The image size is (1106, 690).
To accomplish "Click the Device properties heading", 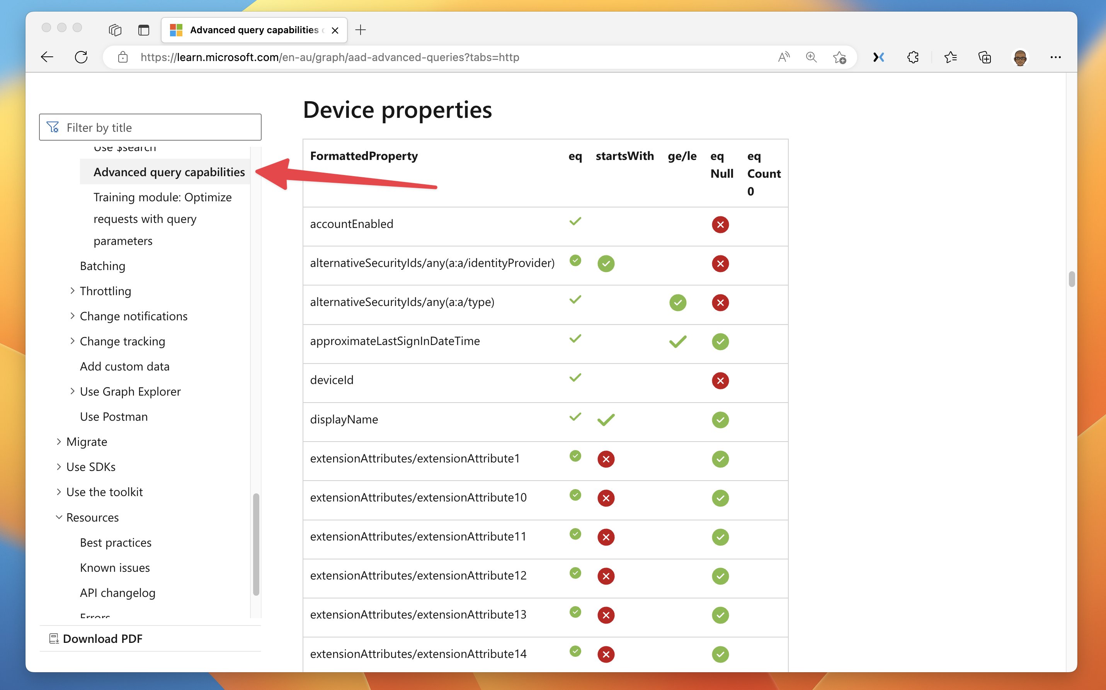I will [x=397, y=109].
